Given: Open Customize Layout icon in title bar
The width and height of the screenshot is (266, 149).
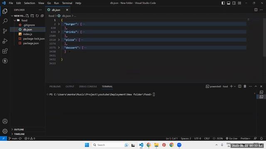Looking at the screenshot, I should click(239, 3).
